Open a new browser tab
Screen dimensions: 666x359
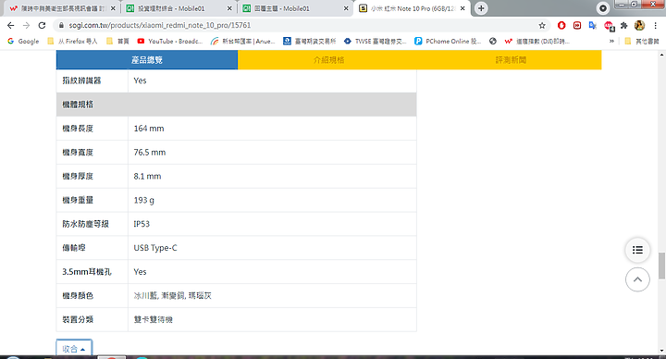pyautogui.click(x=481, y=8)
